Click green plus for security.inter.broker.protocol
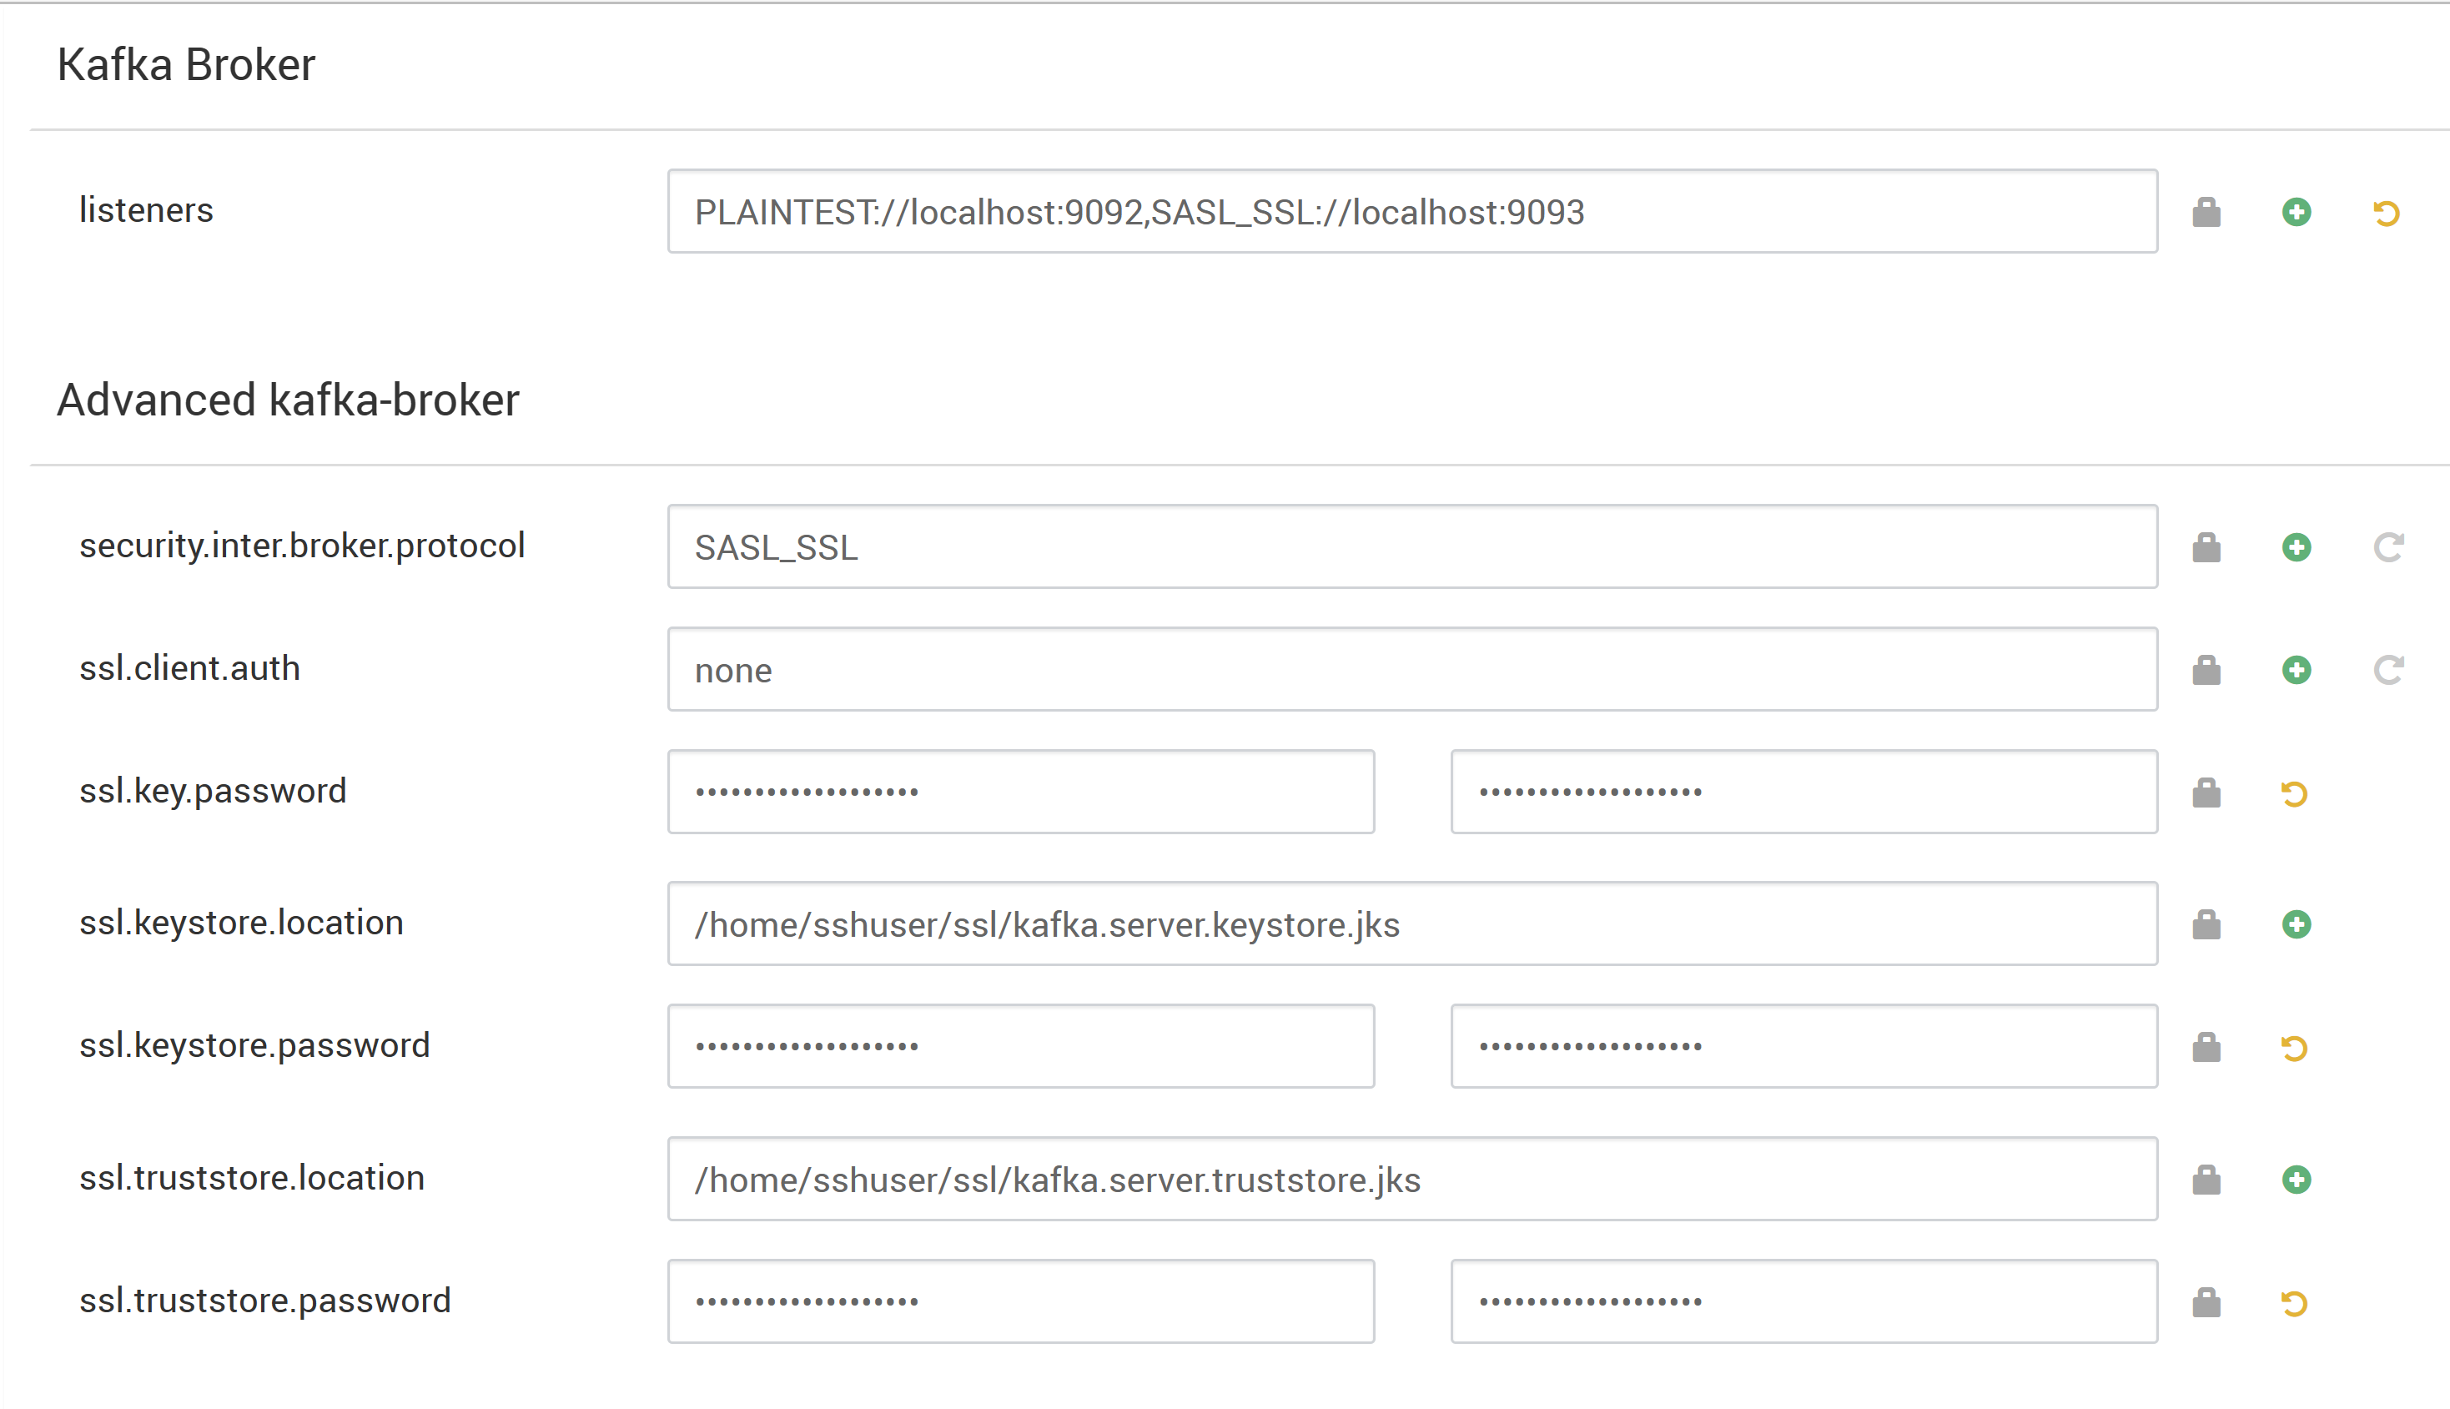2450x1409 pixels. point(2297,548)
